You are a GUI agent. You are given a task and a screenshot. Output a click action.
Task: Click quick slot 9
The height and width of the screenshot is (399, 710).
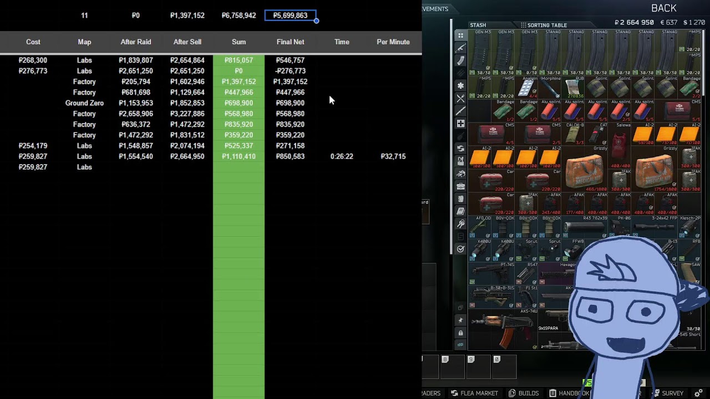[478, 367]
